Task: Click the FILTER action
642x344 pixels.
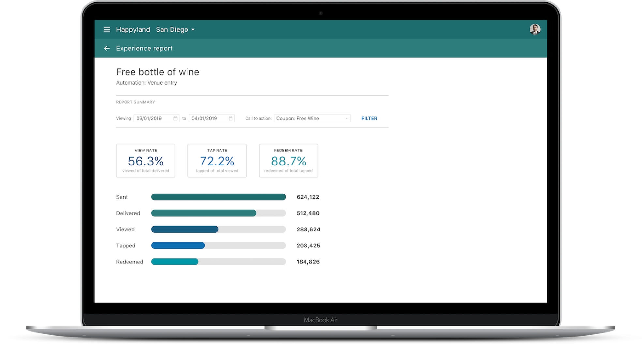Action: pos(369,118)
